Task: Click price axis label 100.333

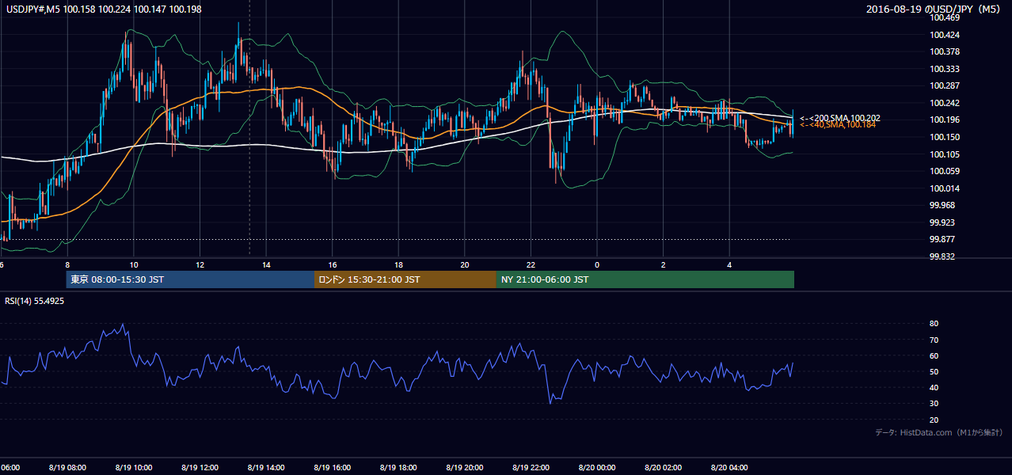Action: pos(944,69)
